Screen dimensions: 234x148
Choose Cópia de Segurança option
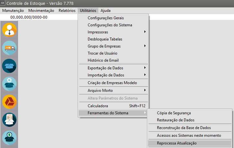click(174, 113)
